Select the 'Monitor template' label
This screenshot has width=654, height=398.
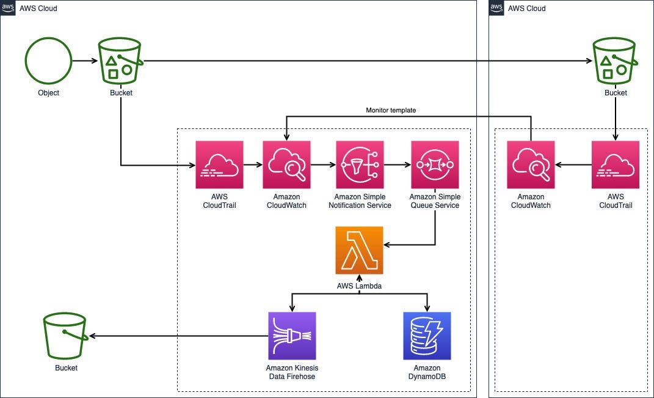click(391, 110)
